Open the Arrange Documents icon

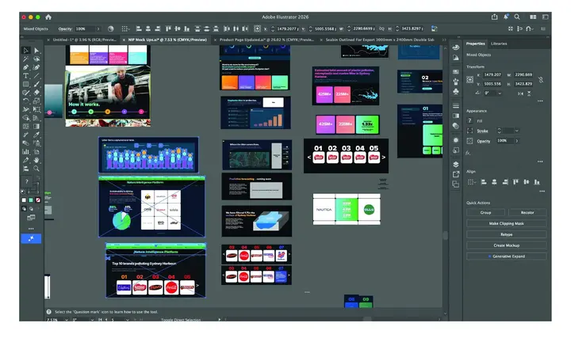tap(533, 17)
